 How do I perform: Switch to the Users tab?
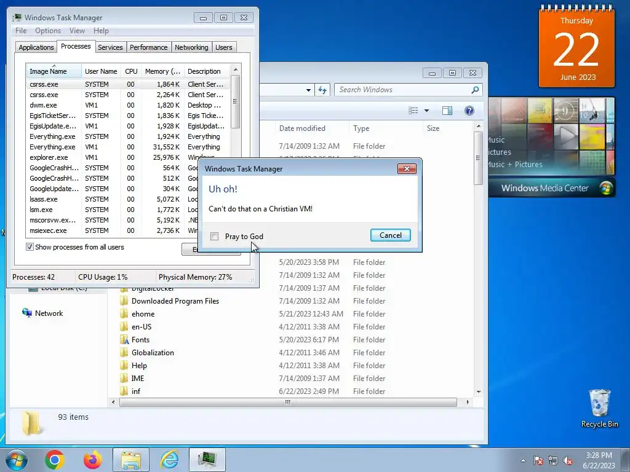pos(223,47)
